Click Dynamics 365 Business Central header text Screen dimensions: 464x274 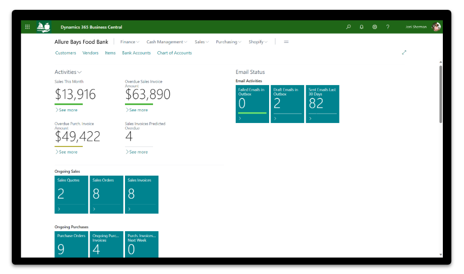coord(91,27)
